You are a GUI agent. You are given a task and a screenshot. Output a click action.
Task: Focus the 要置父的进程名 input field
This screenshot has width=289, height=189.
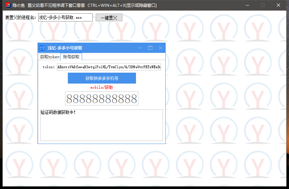click(x=65, y=17)
